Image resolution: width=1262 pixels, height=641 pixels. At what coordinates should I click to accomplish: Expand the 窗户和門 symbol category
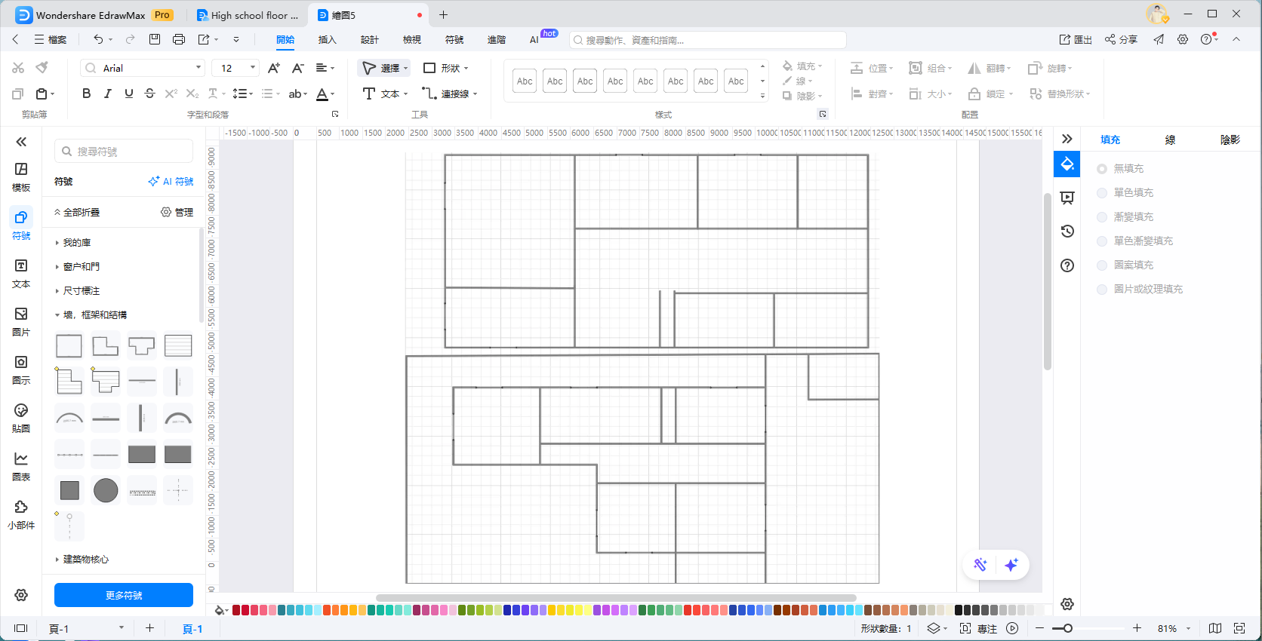point(81,267)
